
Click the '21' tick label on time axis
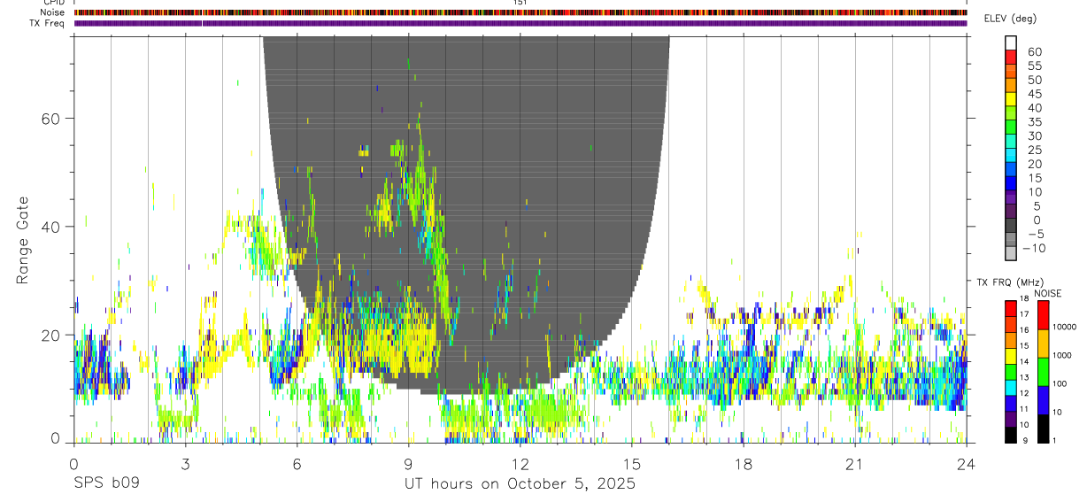tap(854, 463)
